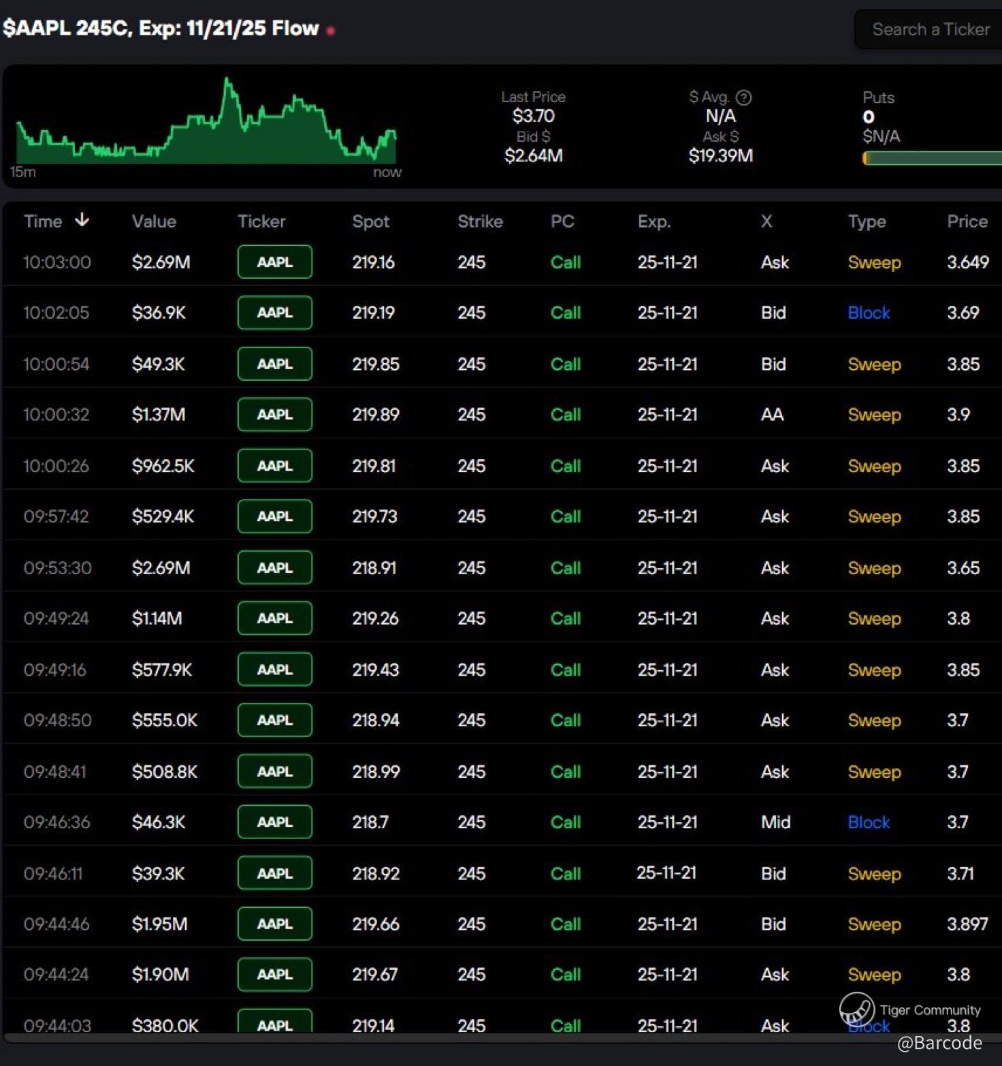The image size is (1002, 1066).
Task: Click the $ Avg. help question mark icon
Action: pyautogui.click(x=744, y=97)
